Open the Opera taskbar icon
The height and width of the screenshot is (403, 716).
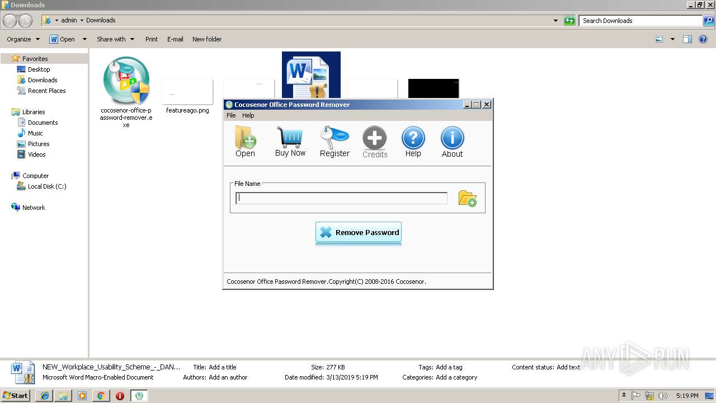click(120, 396)
